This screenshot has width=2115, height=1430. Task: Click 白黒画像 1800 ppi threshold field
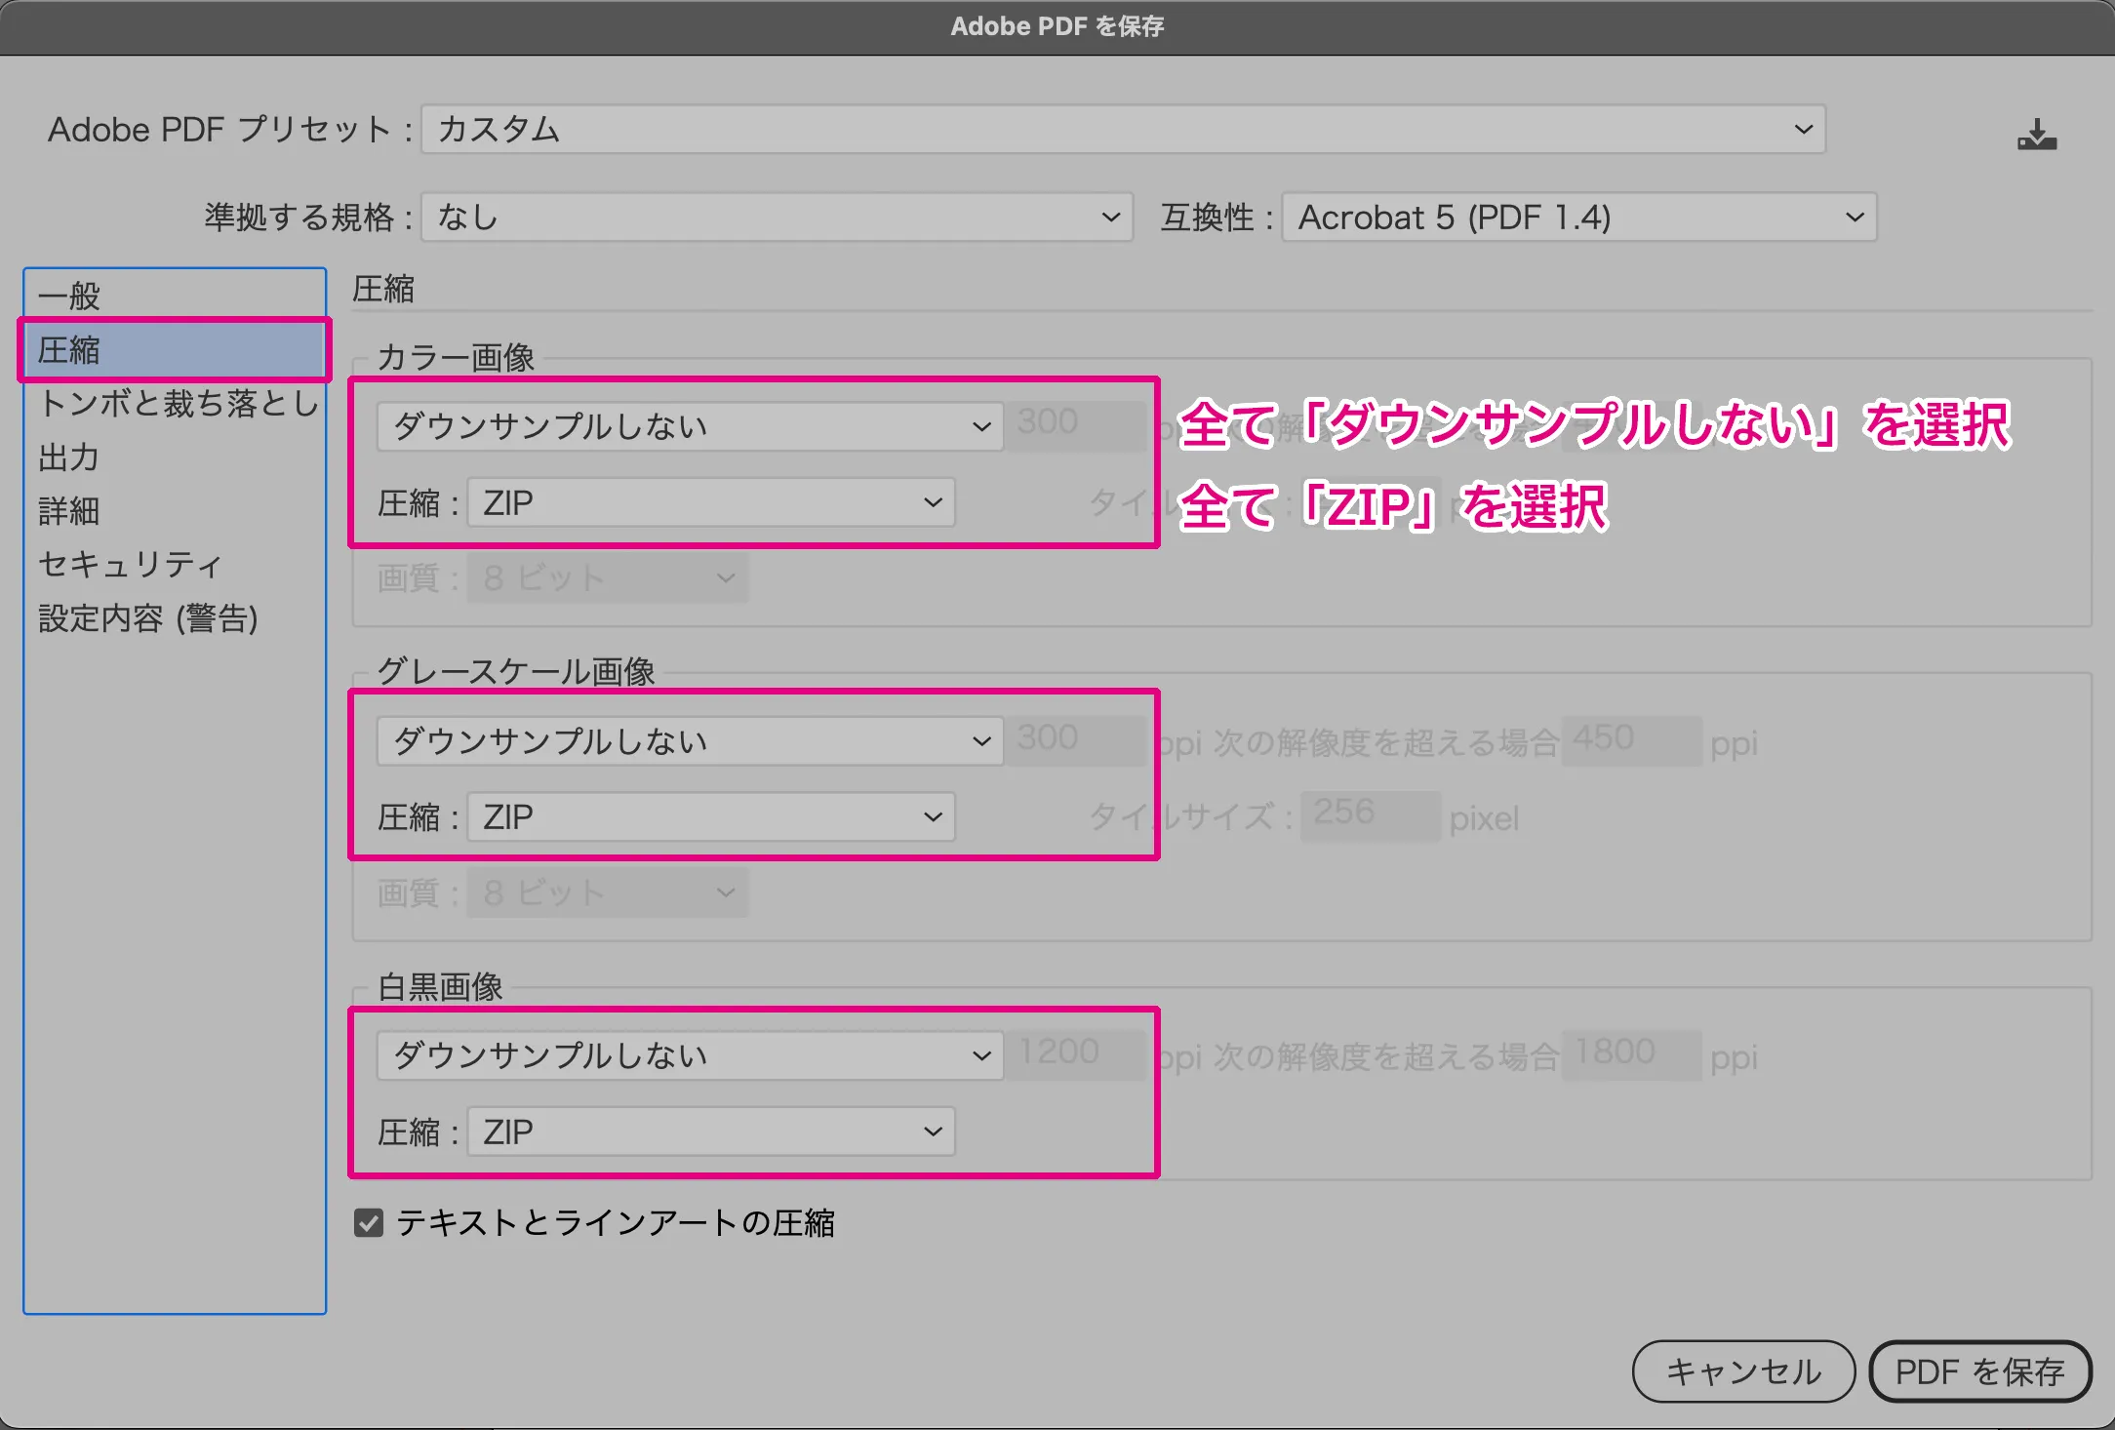(x=1632, y=1055)
